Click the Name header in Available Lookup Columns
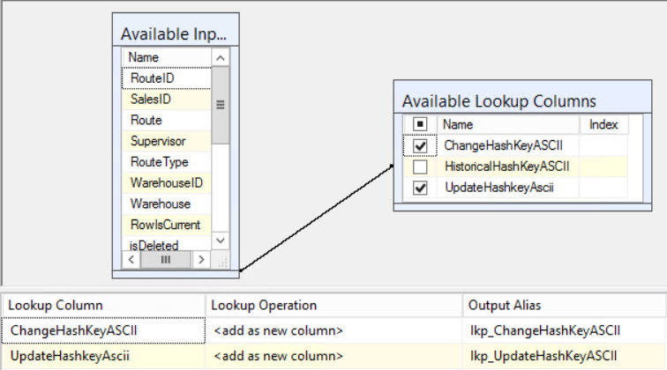Screen dimensions: 667x370 pyautogui.click(x=507, y=125)
